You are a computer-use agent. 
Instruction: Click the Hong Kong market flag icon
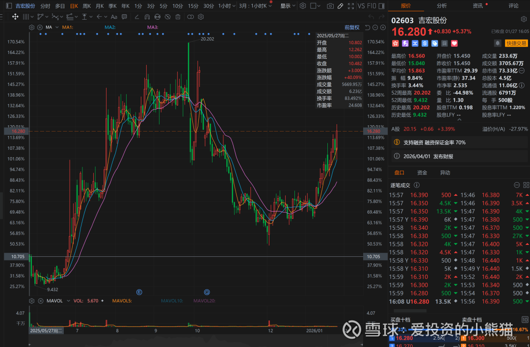coord(395,43)
